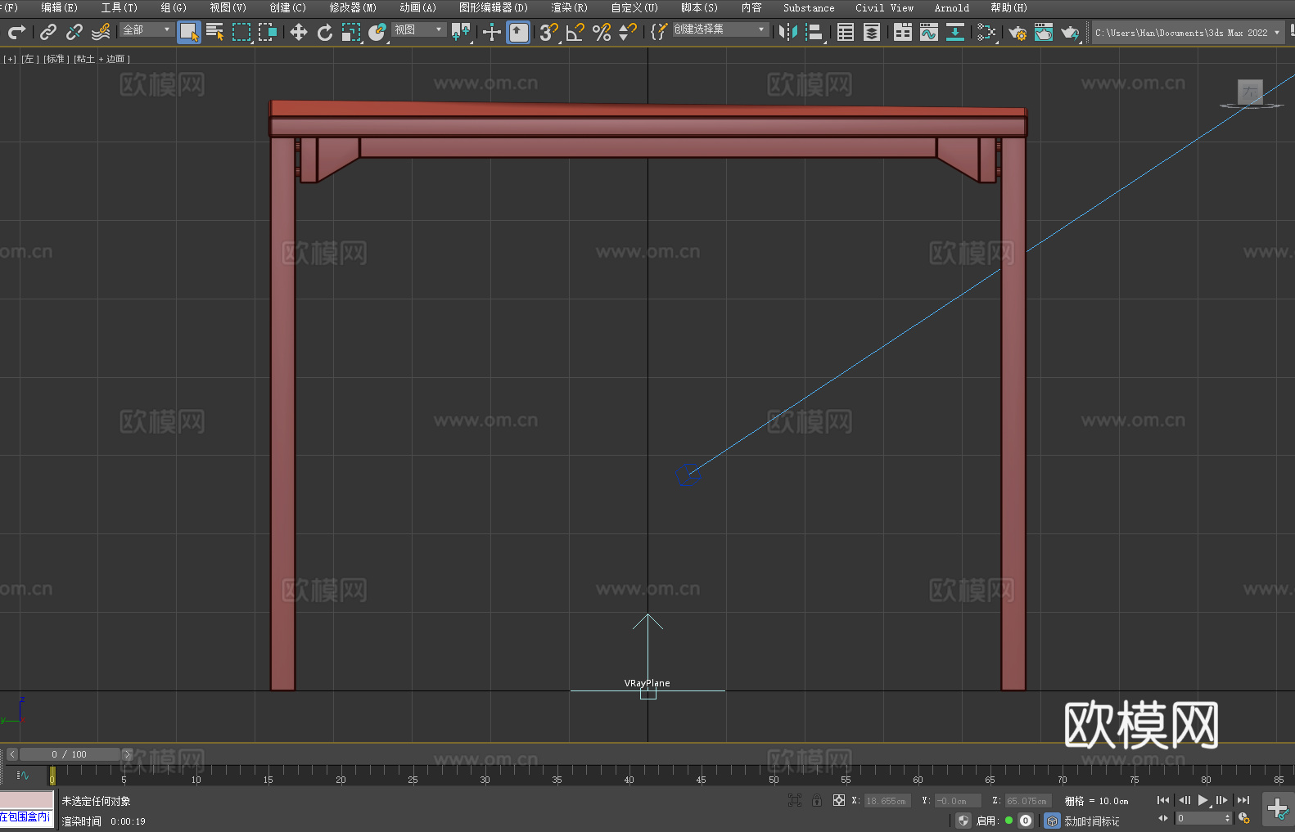Click the time slider 0 / 100 handle
The width and height of the screenshot is (1295, 832).
(70, 754)
